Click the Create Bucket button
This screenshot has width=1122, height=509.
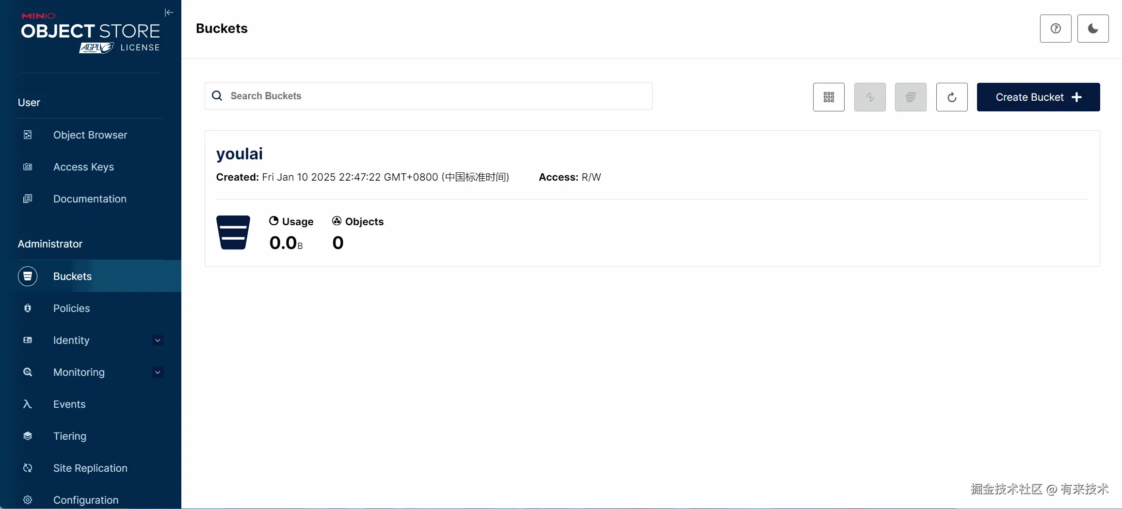pyautogui.click(x=1038, y=97)
